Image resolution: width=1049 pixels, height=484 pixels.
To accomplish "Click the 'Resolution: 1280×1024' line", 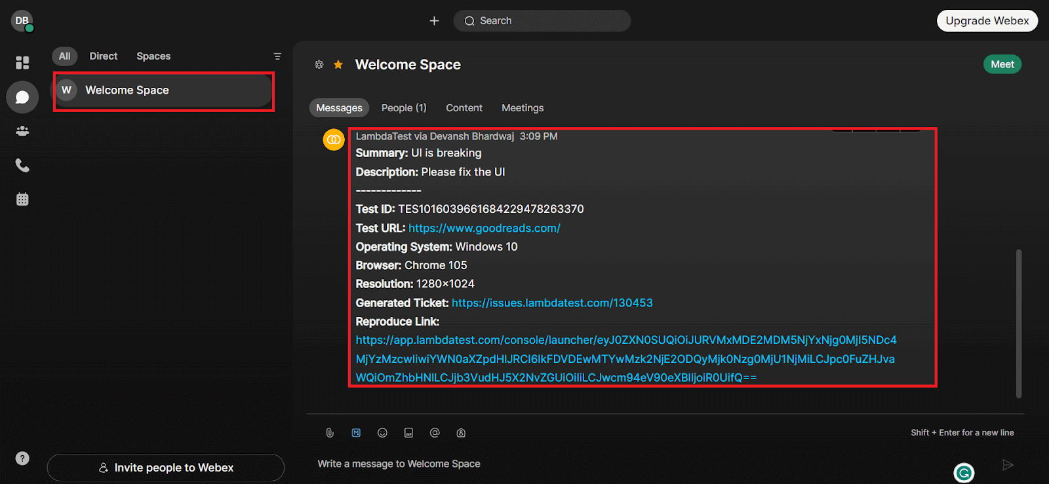I will point(415,284).
